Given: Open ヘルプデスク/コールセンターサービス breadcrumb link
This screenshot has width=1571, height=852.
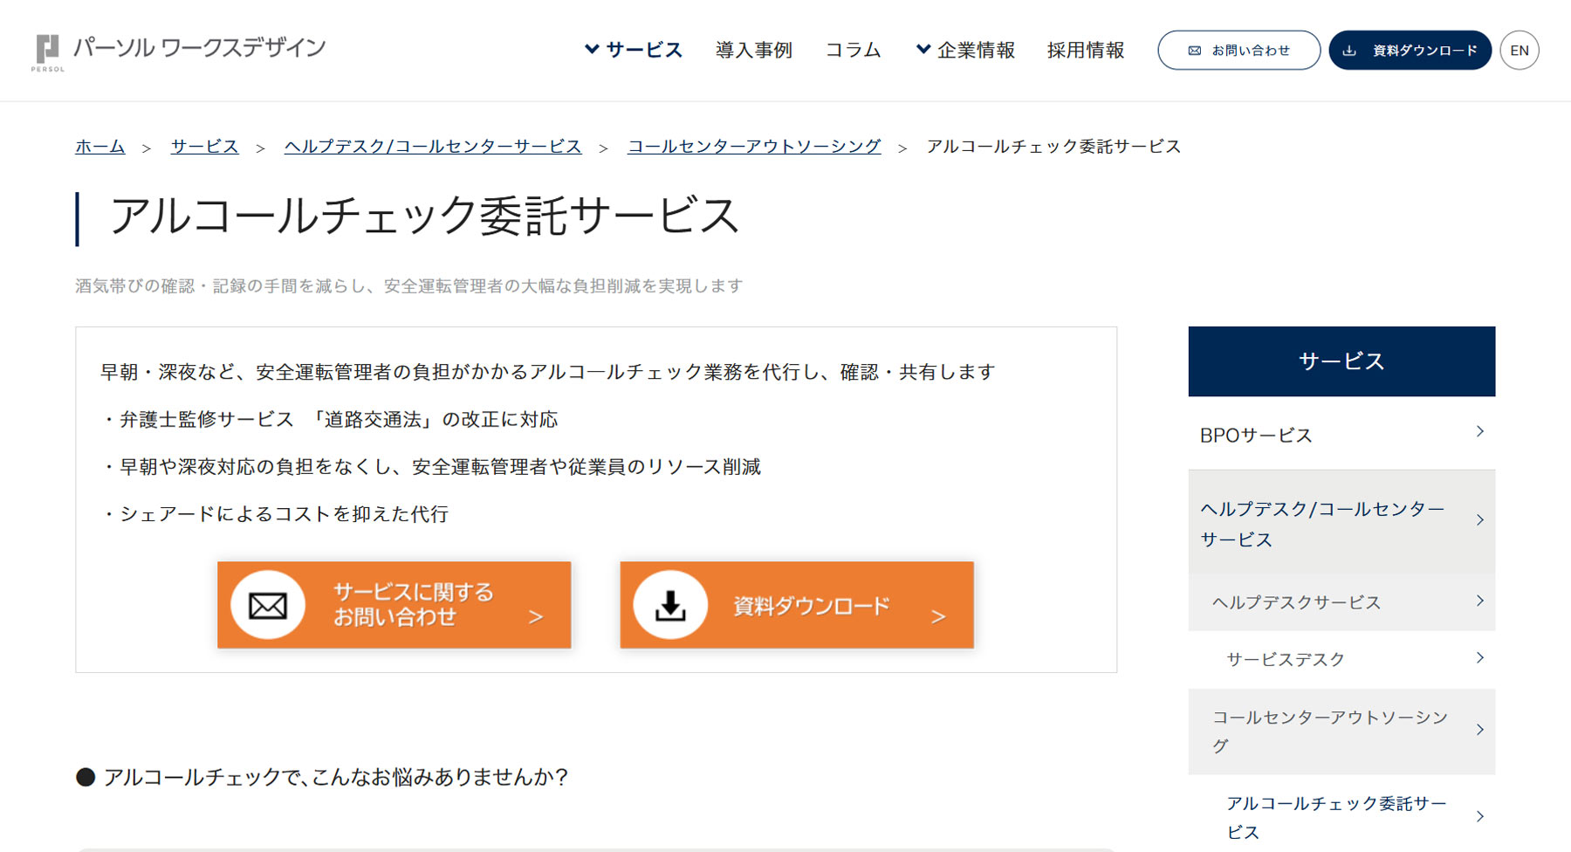Looking at the screenshot, I should pos(433,147).
